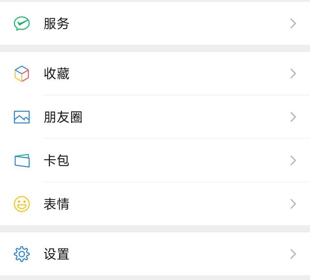Click the blue 设置 gear icon
This screenshot has height=280, width=310.
tap(22, 254)
